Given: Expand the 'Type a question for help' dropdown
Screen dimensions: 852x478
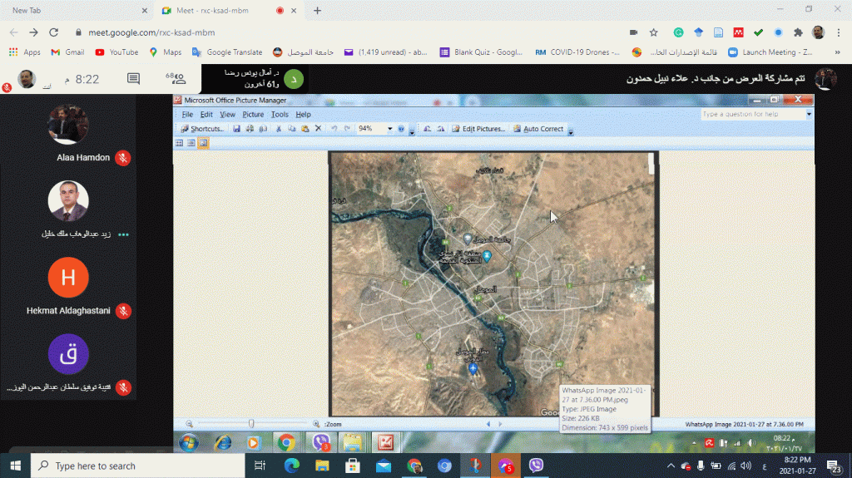Looking at the screenshot, I should [x=808, y=114].
